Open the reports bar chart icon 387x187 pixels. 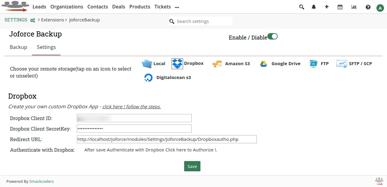coord(354,7)
